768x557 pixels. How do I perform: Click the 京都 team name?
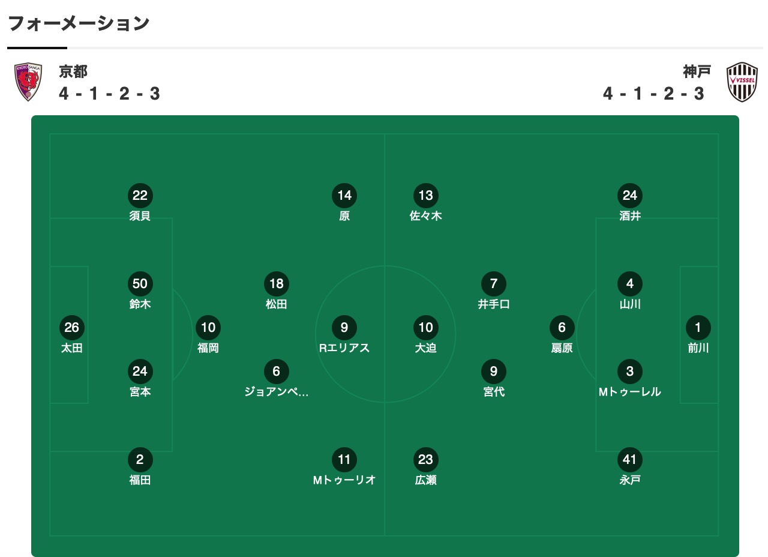[x=73, y=71]
